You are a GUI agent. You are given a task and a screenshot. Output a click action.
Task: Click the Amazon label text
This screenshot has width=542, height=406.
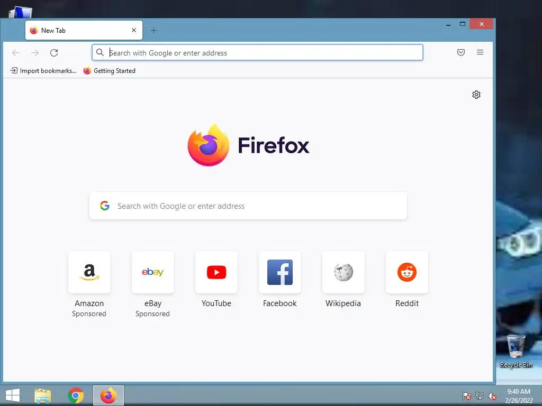click(x=89, y=303)
